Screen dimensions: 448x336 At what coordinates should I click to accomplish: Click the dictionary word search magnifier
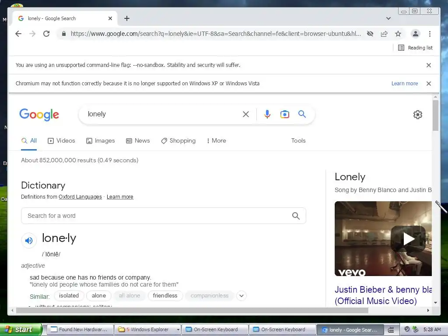[296, 216]
